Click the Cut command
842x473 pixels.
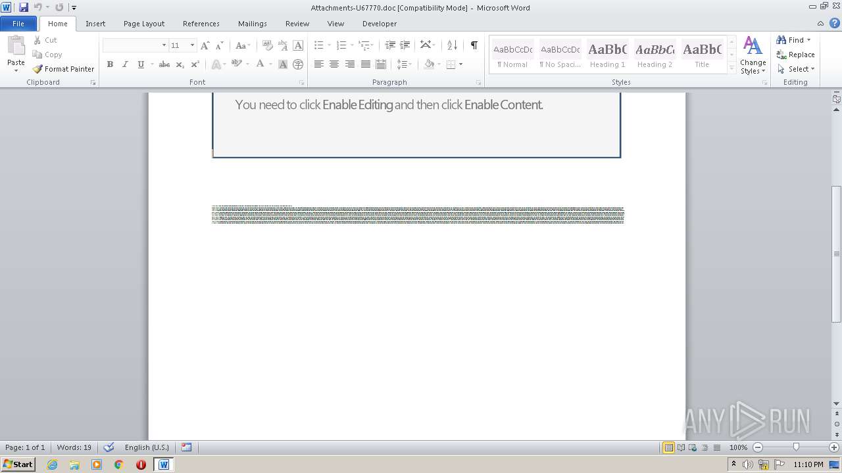click(x=45, y=40)
